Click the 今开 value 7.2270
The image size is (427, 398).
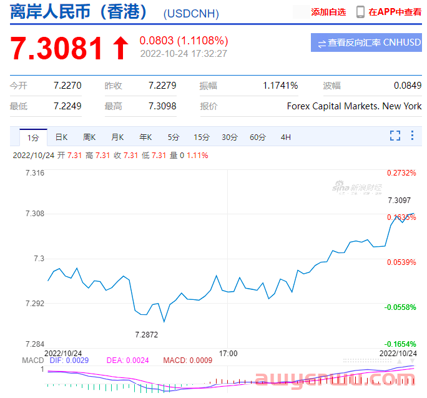click(x=67, y=86)
